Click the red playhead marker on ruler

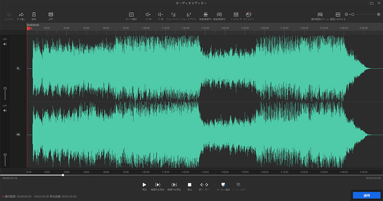29,28
